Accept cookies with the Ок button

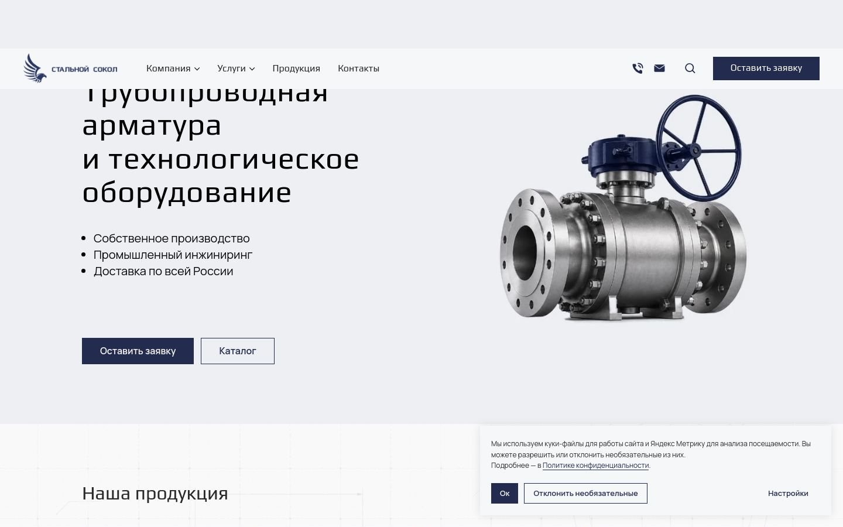point(505,493)
